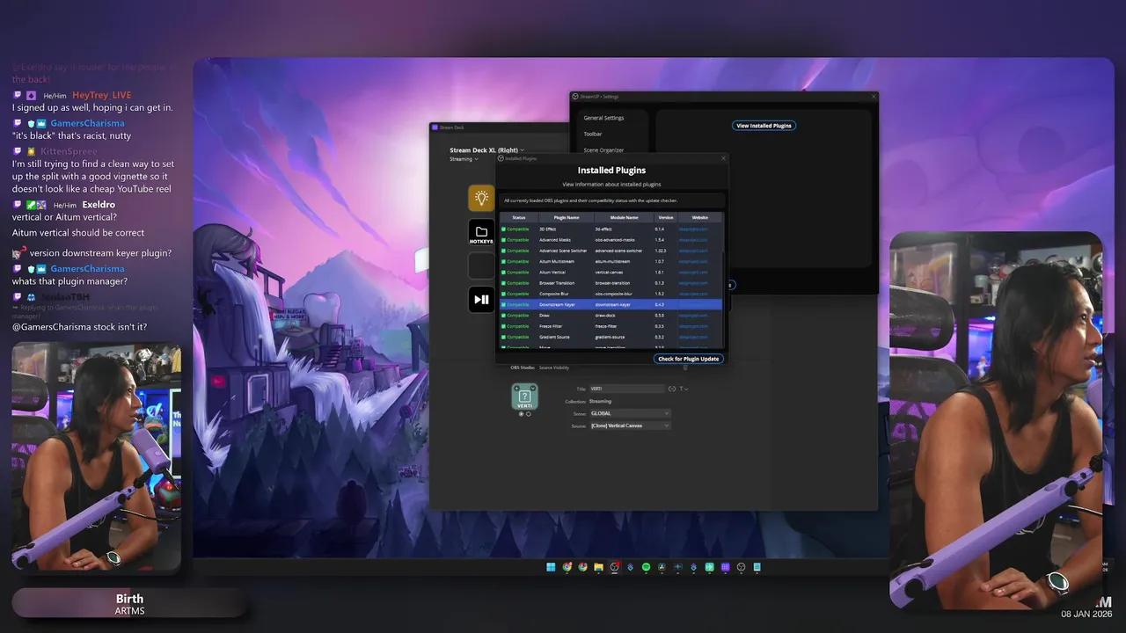Select the Composite Blur plugin name

(x=554, y=294)
